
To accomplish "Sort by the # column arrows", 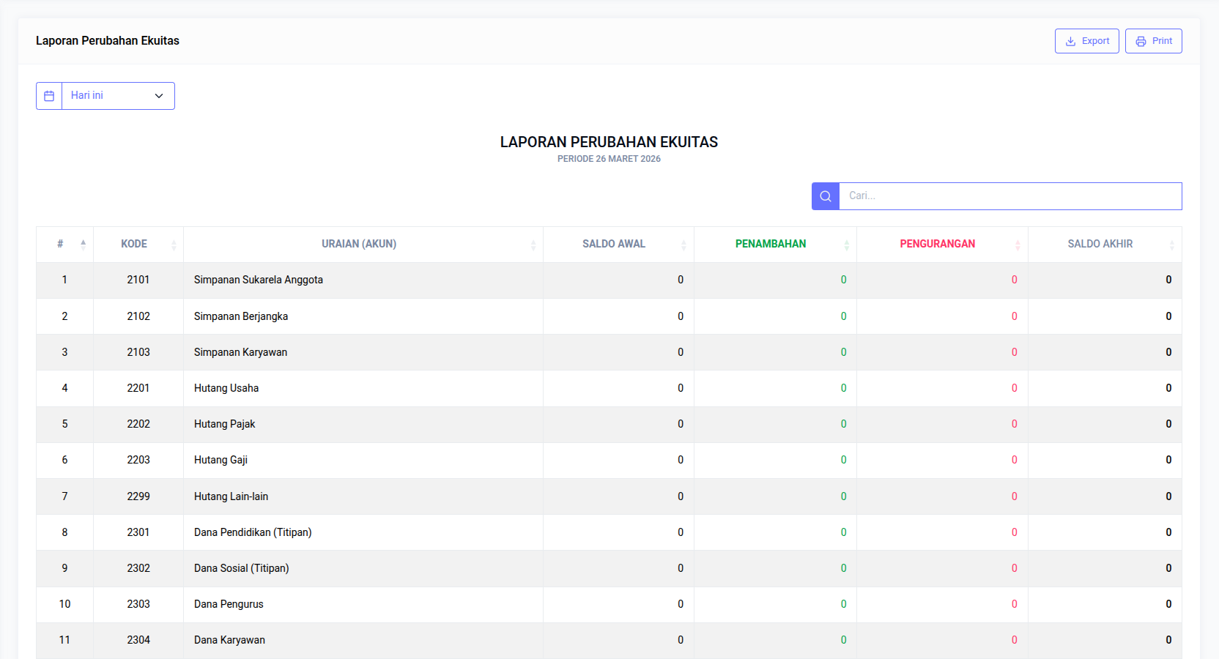I will (83, 245).
